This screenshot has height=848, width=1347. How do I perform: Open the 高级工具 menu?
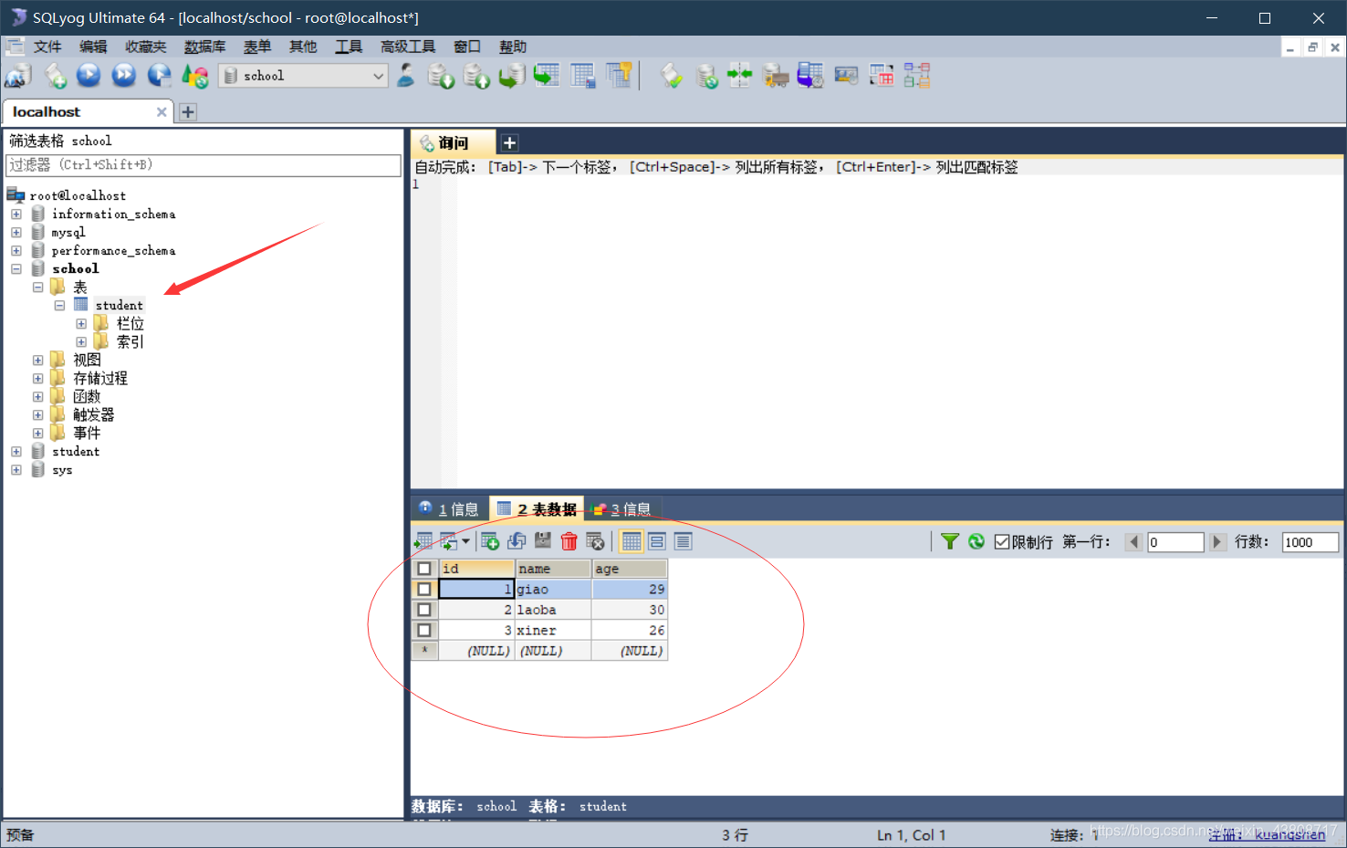pos(408,47)
